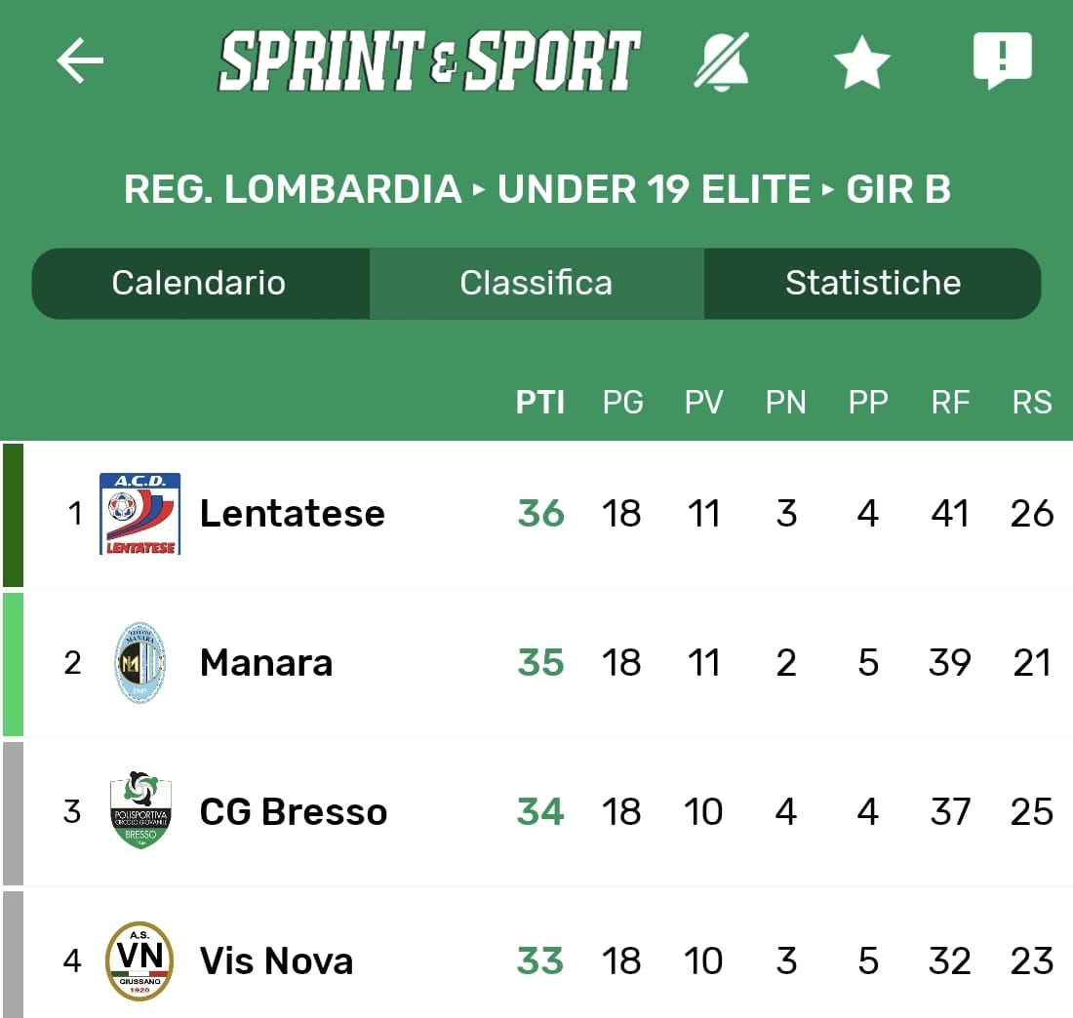
Task: Open GIR B breadcrumb
Action: [898, 189]
